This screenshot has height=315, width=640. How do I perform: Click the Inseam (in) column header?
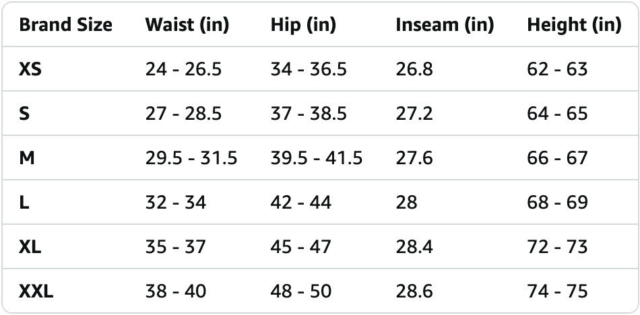pyautogui.click(x=445, y=26)
